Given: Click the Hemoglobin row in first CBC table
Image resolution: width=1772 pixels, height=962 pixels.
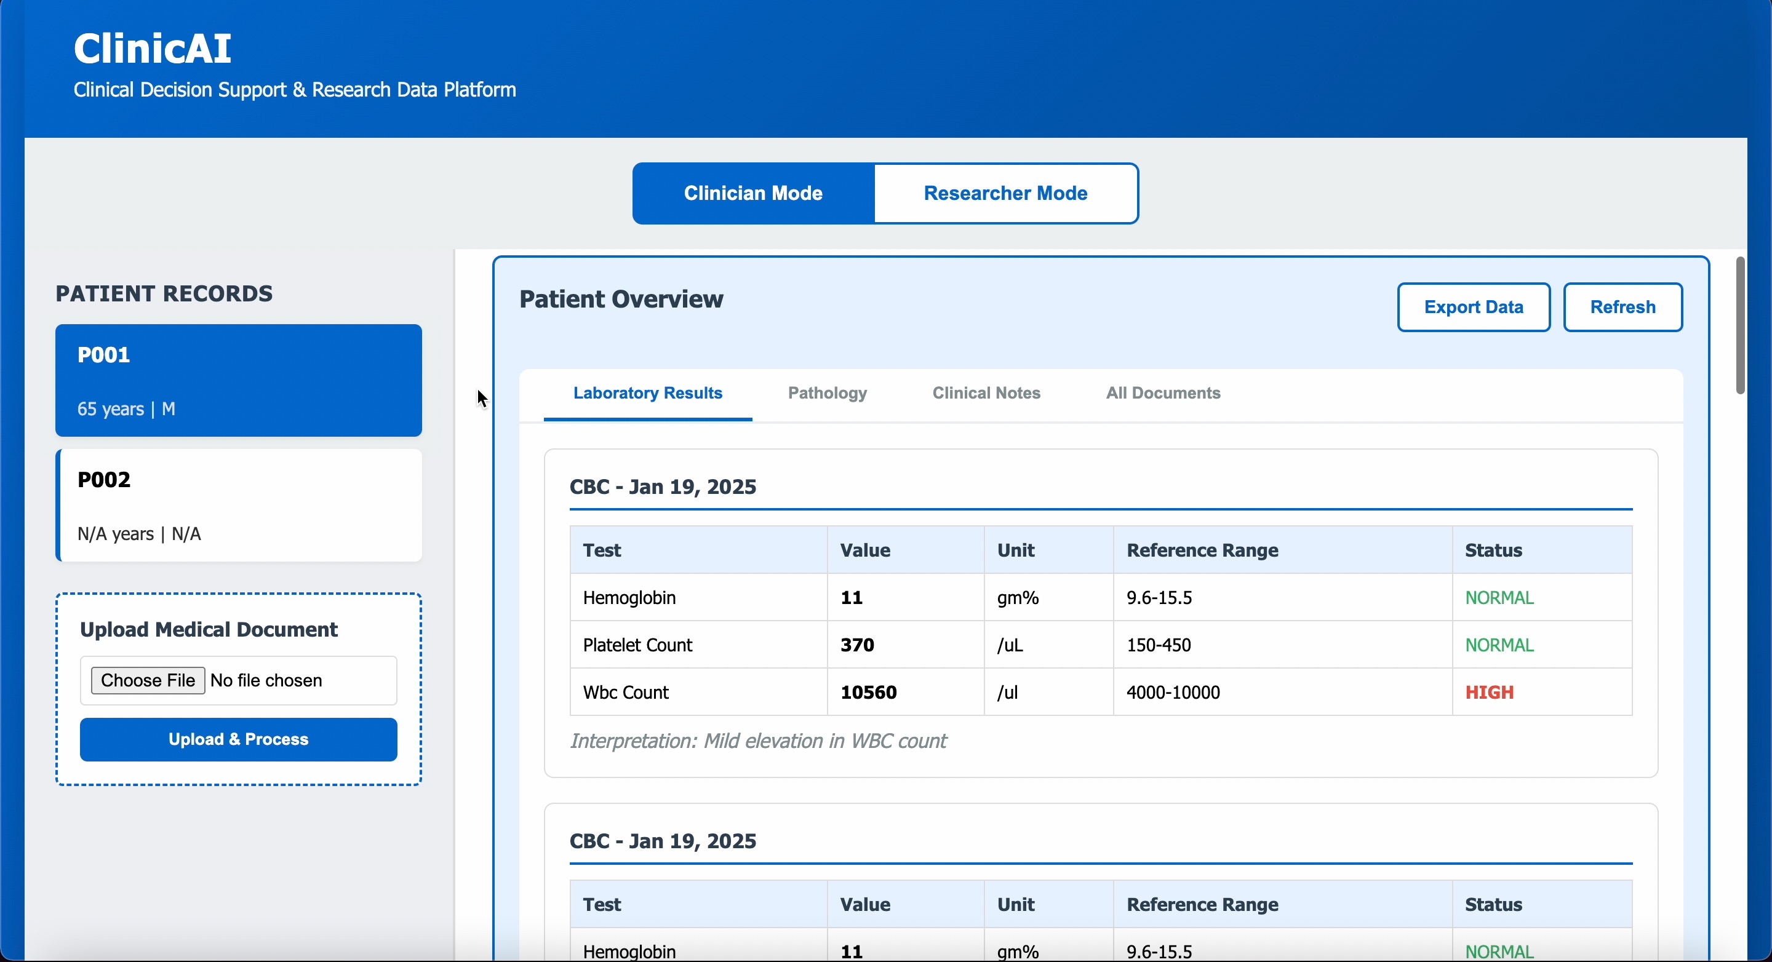Looking at the screenshot, I should point(629,597).
